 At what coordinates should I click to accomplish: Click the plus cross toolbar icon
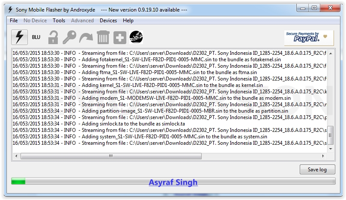[x=120, y=38]
